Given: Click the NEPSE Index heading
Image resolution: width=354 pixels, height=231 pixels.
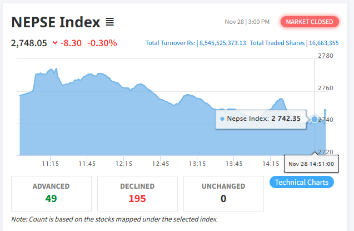Looking at the screenshot, I should [x=56, y=22].
